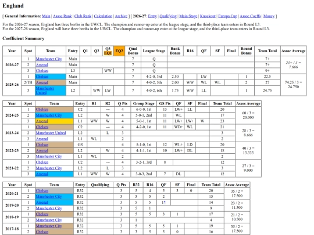The width and height of the screenshot is (314, 235).
Task: Open Arsenal link in 2019-20 row
Action: pyautogui.click(x=42, y=203)
